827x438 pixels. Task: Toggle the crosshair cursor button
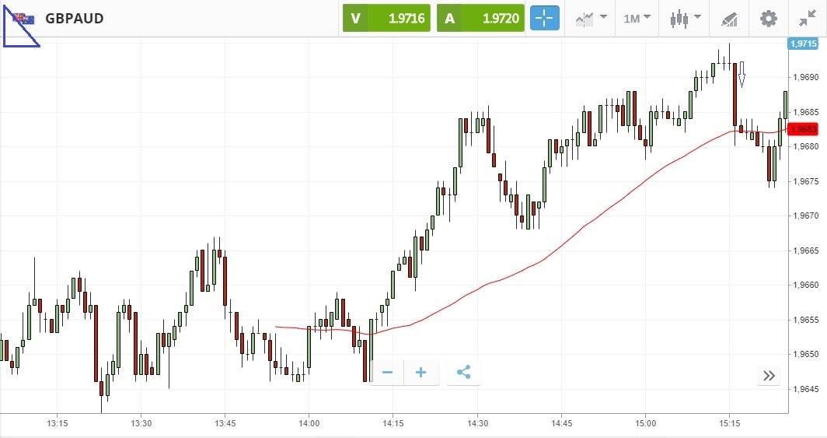(545, 18)
